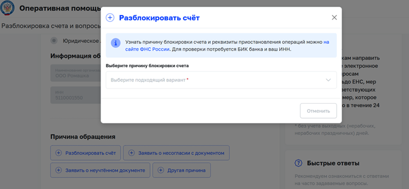The height and width of the screenshot is (189, 409).
Task: Click the ИНН field with 5110001550
Action: click(75, 95)
